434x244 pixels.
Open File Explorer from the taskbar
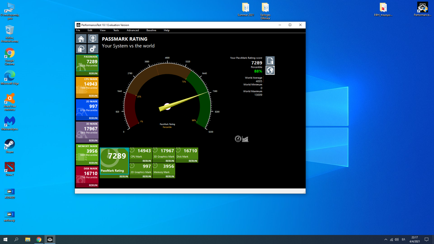point(28,239)
